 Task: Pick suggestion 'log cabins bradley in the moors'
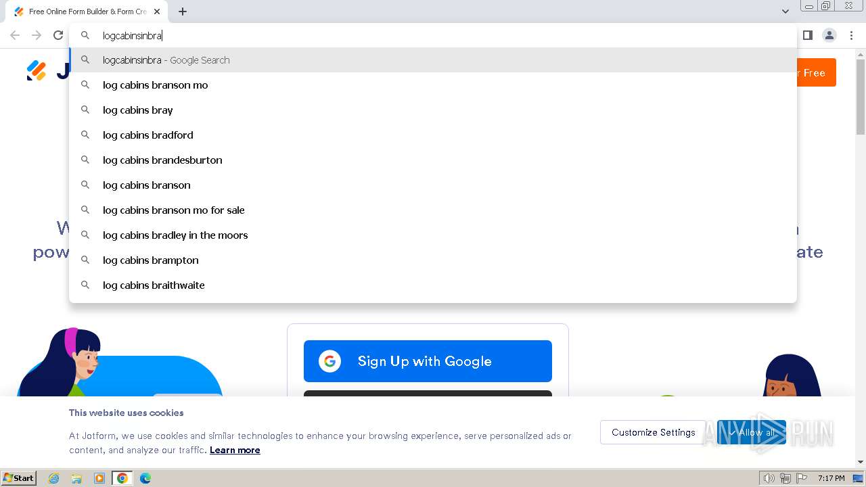(433, 235)
